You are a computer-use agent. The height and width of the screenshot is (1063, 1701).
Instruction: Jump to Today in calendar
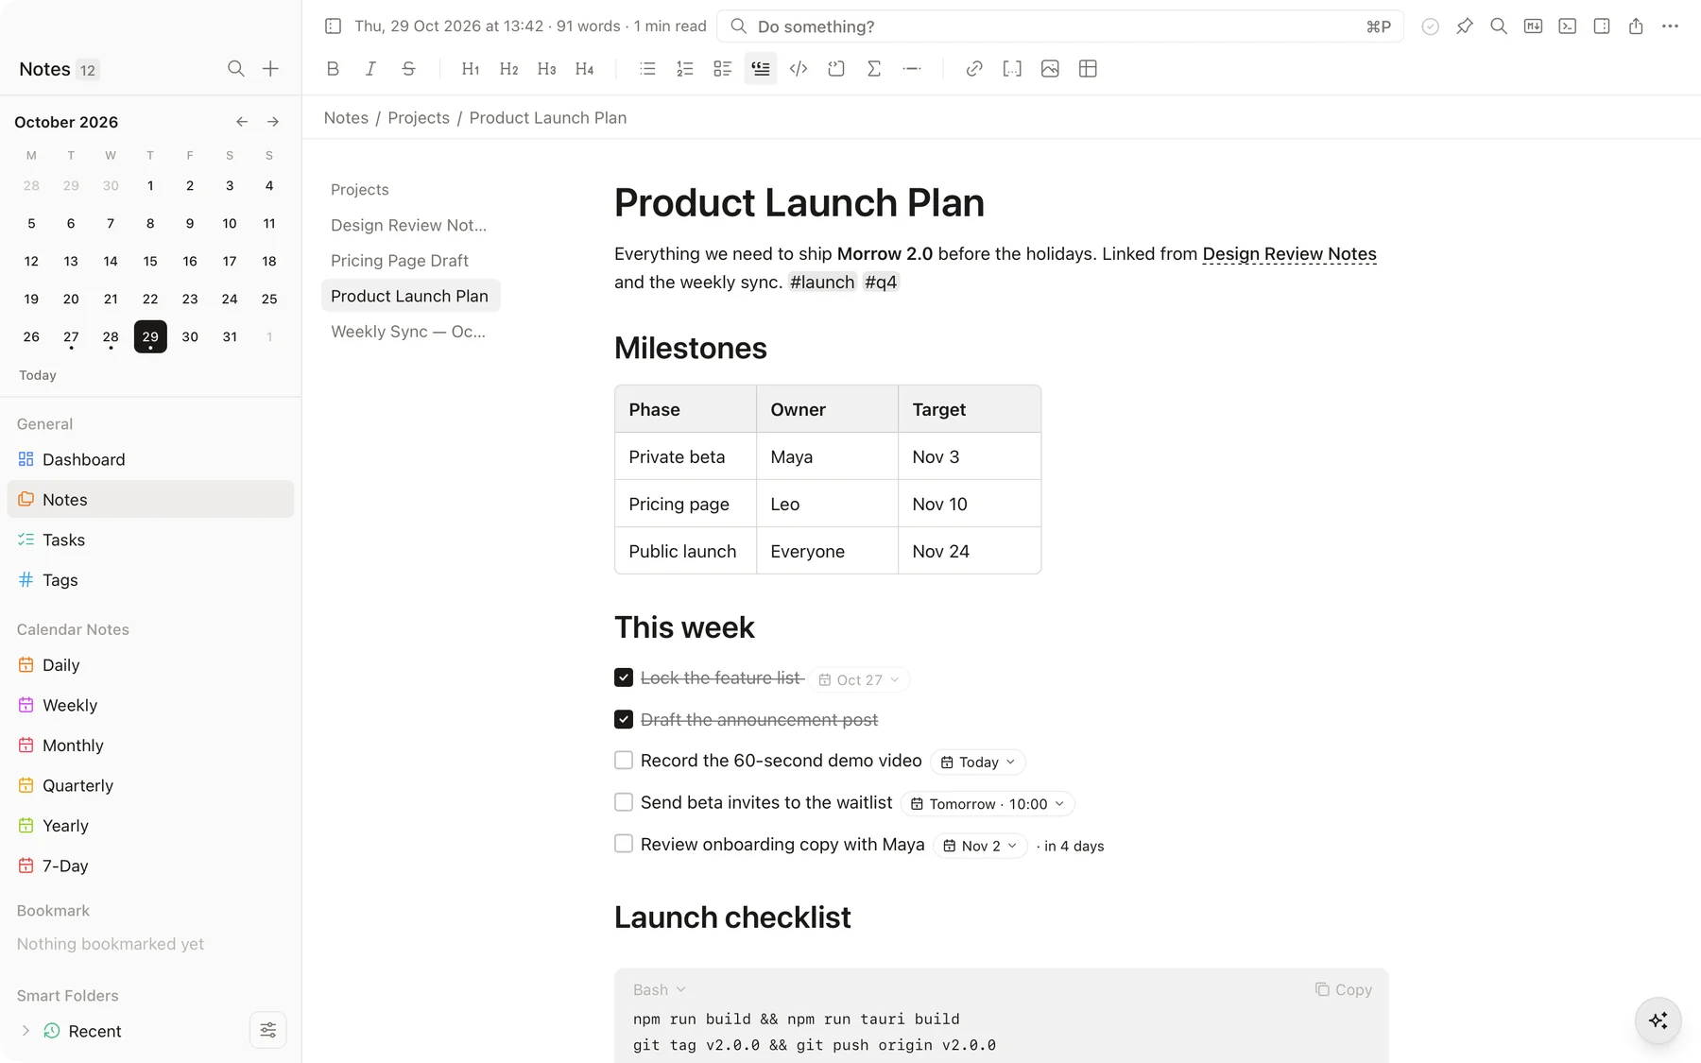38,375
